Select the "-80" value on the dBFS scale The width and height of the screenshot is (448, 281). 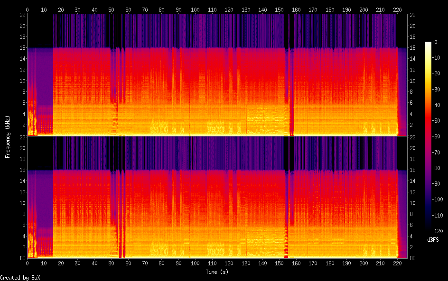pos(436,168)
